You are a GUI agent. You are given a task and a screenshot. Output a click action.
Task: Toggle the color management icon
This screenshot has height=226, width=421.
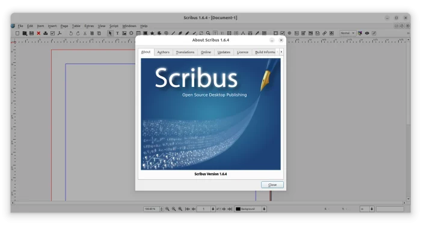click(360, 33)
